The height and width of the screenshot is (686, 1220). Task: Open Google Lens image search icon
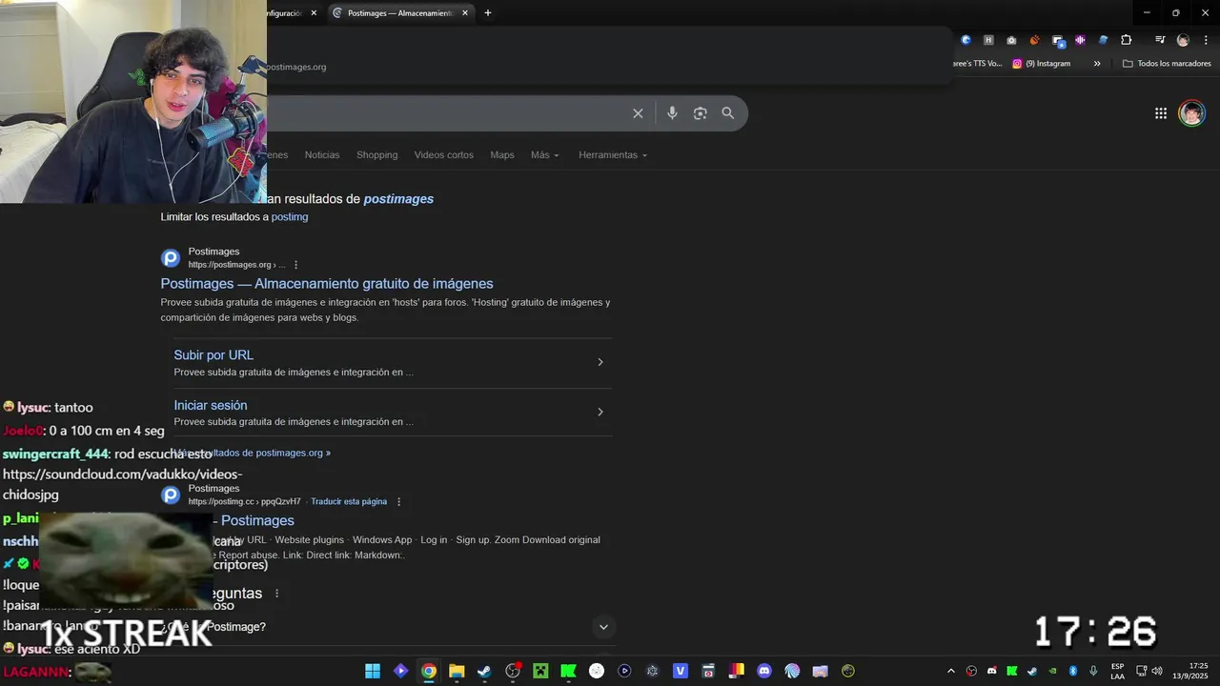point(700,113)
